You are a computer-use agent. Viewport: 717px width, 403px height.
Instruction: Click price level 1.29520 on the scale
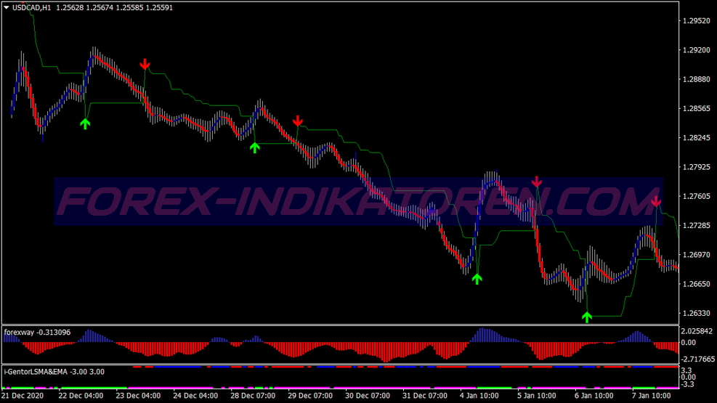(697, 21)
